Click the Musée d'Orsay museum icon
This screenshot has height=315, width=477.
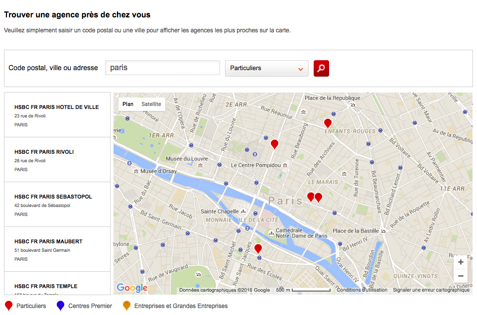click(x=136, y=172)
